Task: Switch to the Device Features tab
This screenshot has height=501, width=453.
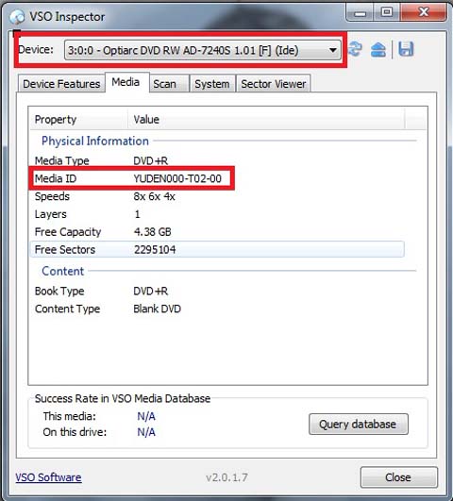Action: coord(61,84)
